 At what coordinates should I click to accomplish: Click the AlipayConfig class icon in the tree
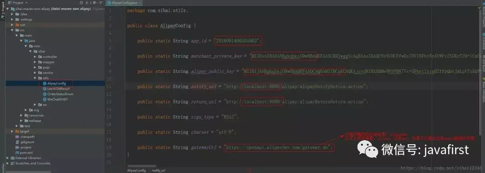click(45, 84)
